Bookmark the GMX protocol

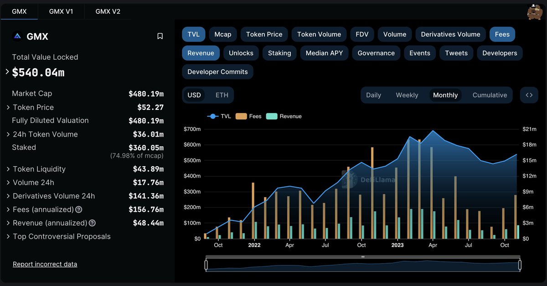(x=160, y=36)
